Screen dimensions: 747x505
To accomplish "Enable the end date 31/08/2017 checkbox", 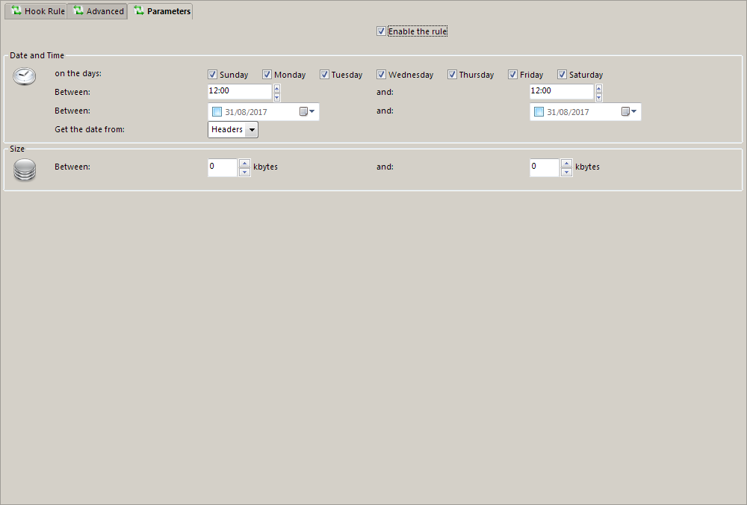I will pyautogui.click(x=539, y=112).
